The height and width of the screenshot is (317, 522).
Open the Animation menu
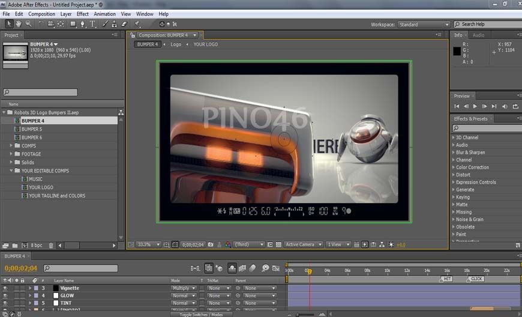click(x=104, y=14)
